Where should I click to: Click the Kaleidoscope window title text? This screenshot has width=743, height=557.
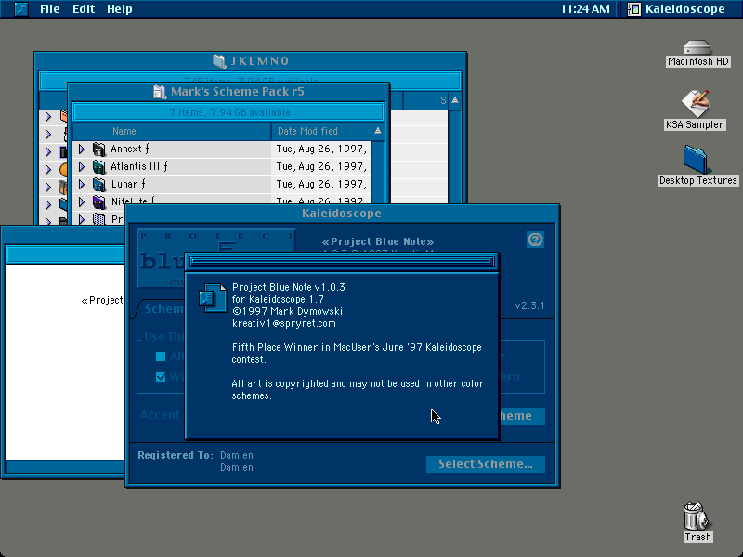point(342,214)
